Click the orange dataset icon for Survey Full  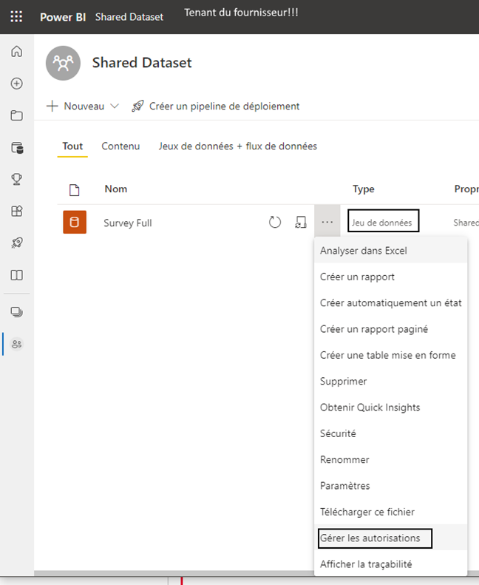click(75, 222)
